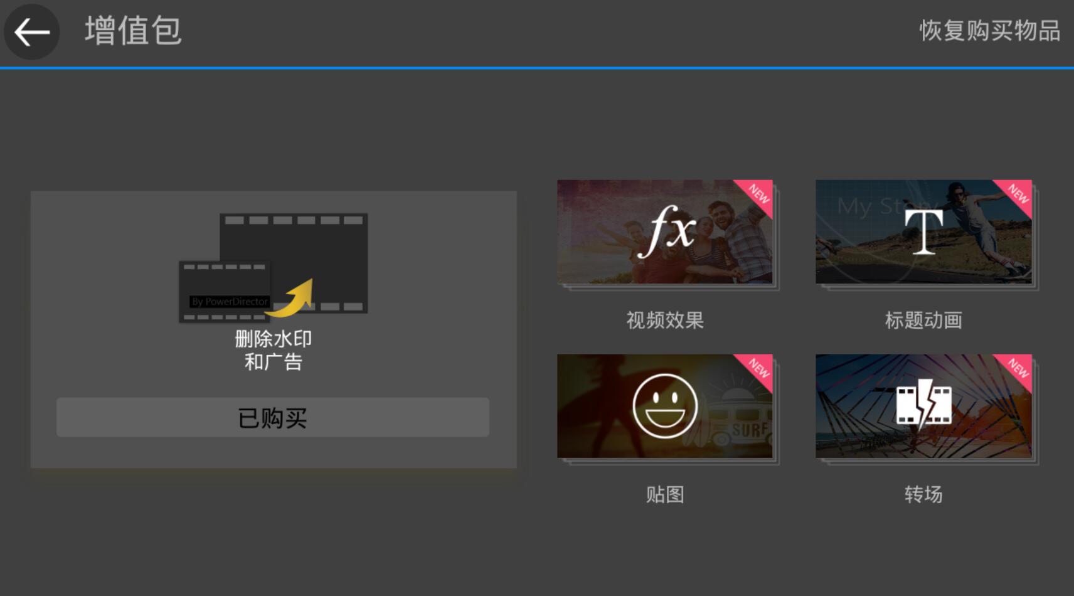
Task: Open the 视频效果 label
Action: click(665, 321)
